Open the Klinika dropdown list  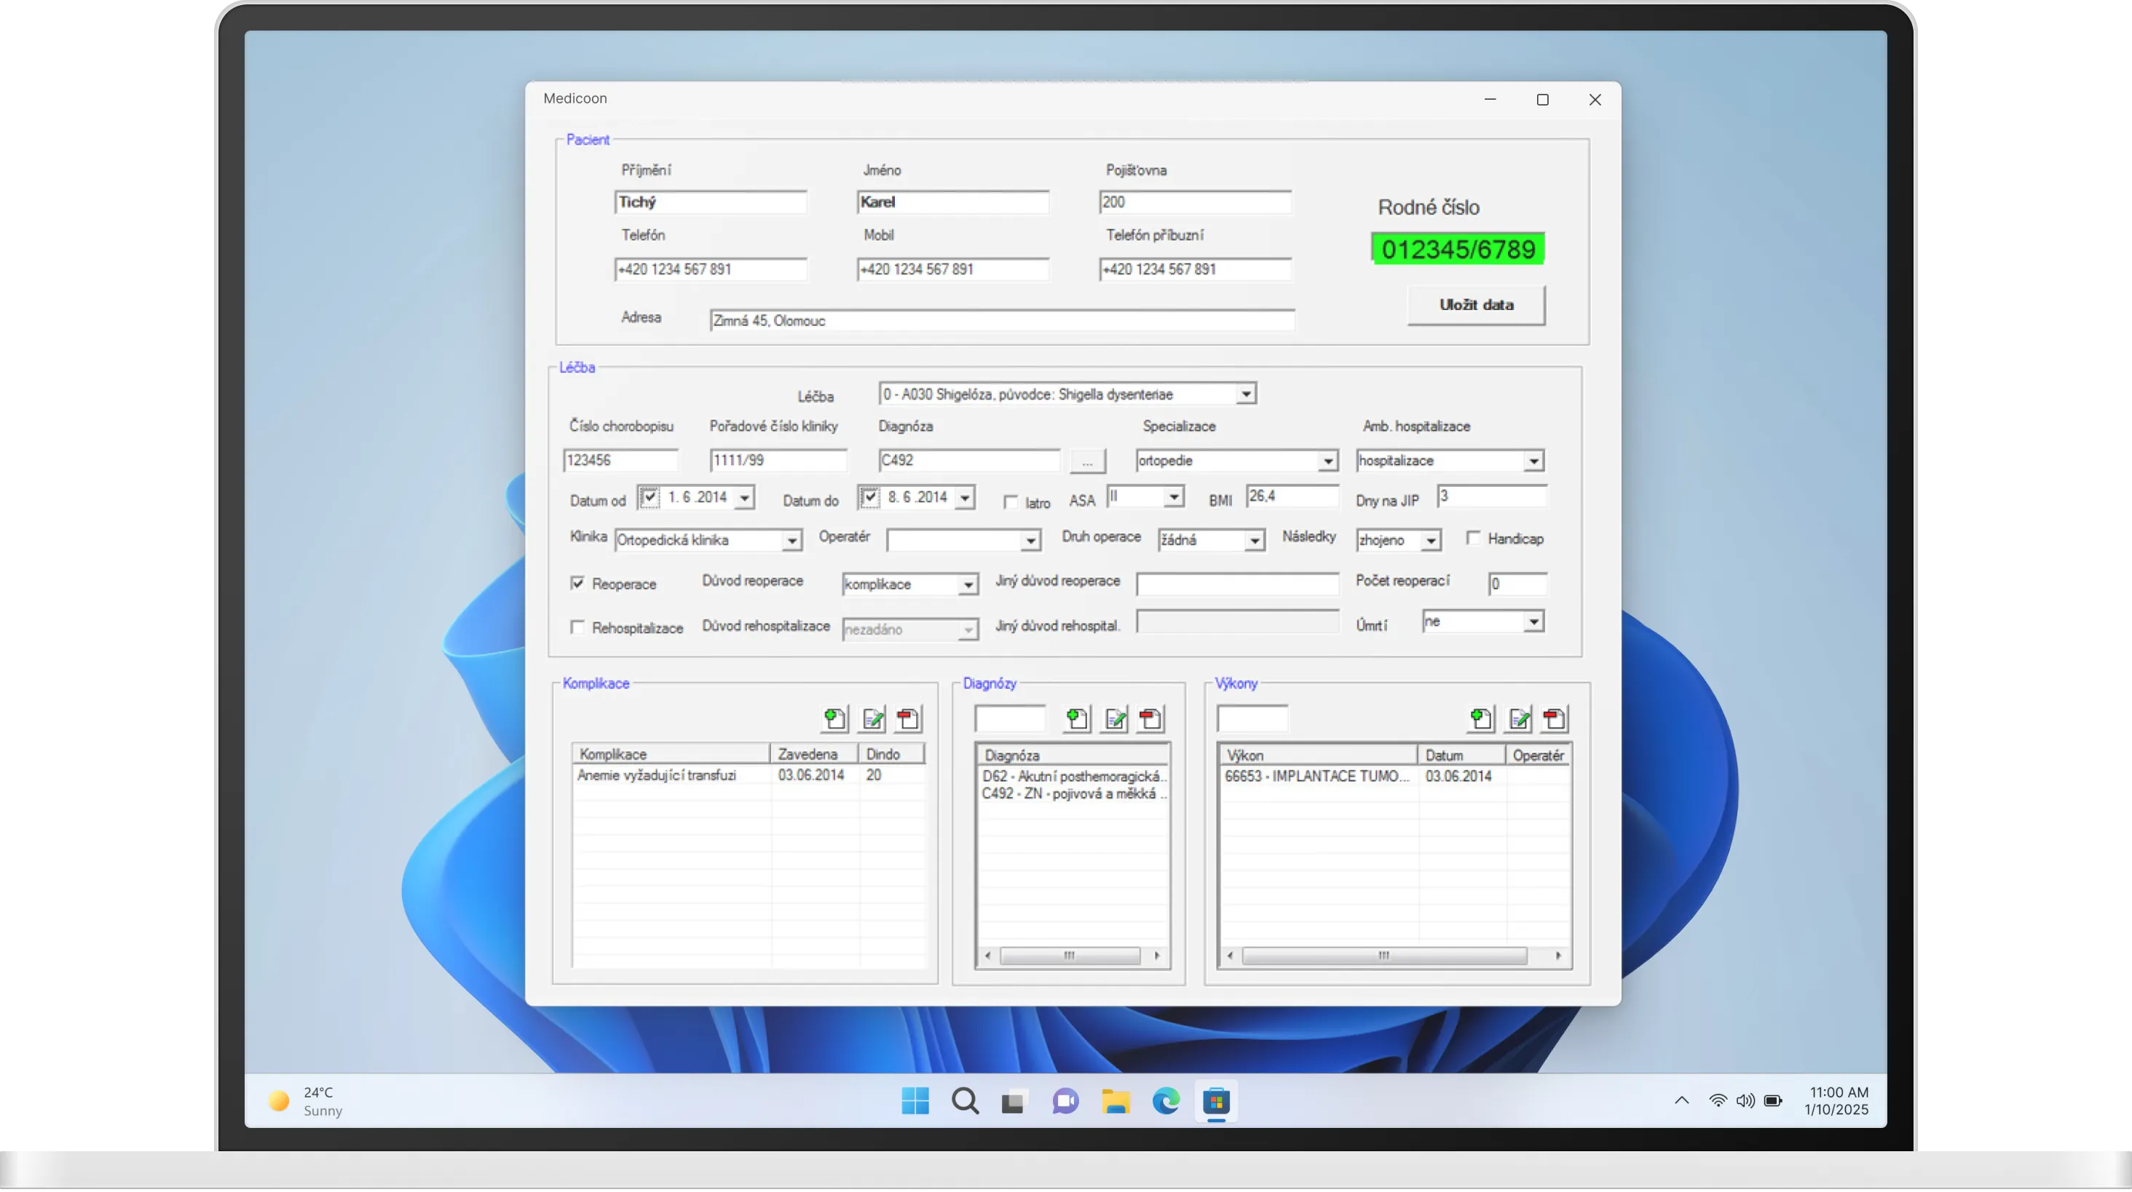[791, 540]
